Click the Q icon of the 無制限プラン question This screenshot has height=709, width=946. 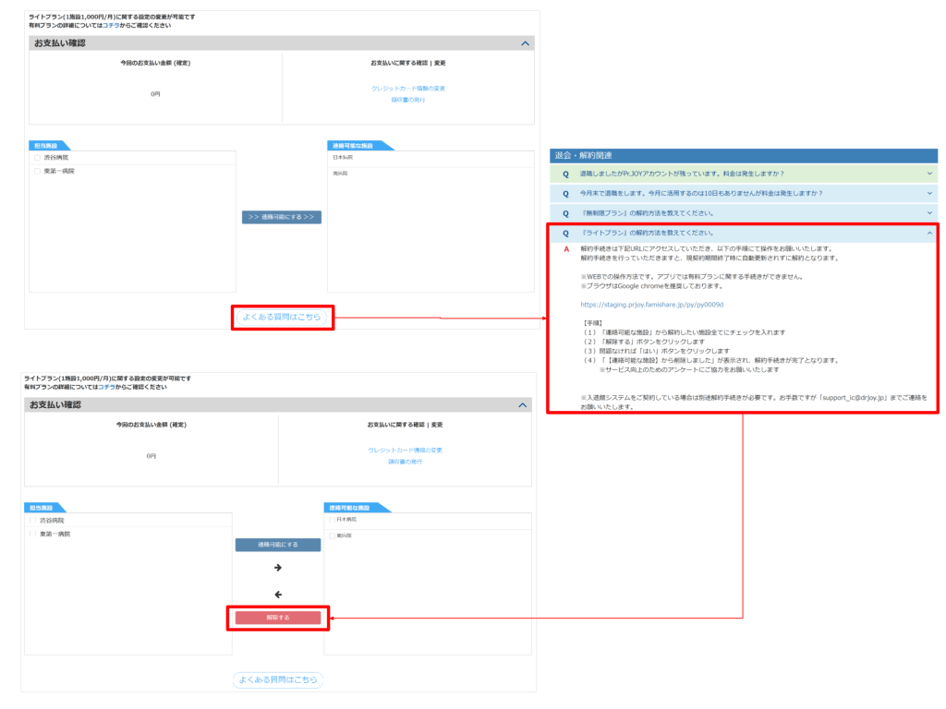coord(565,213)
